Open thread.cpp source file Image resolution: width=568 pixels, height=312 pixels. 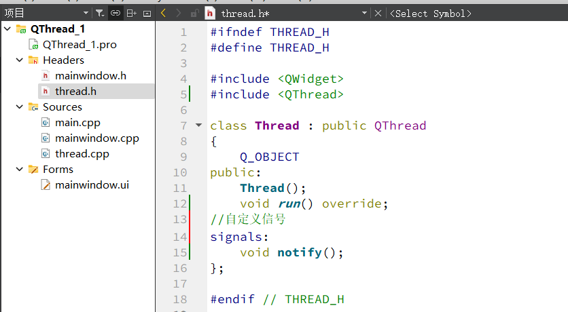coord(82,154)
